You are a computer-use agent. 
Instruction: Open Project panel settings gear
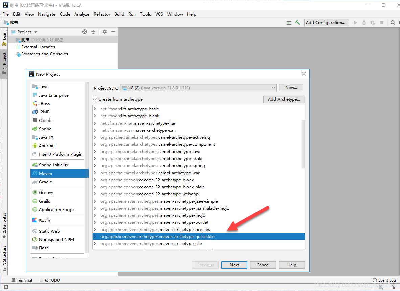tap(105, 32)
